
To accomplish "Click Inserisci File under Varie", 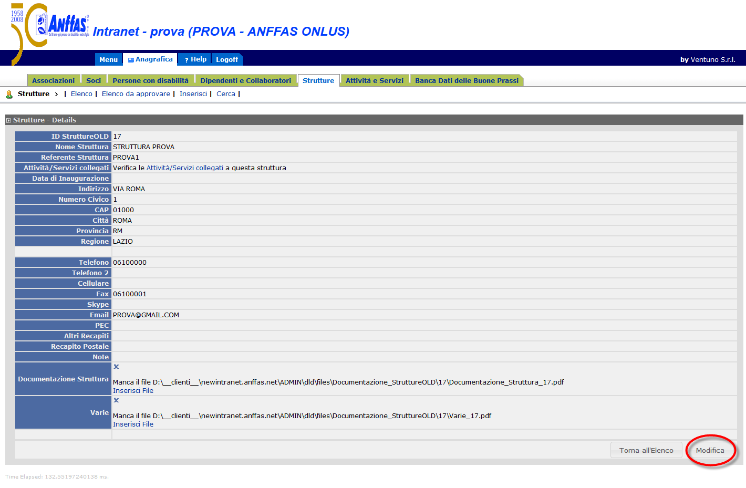I will coord(133,424).
